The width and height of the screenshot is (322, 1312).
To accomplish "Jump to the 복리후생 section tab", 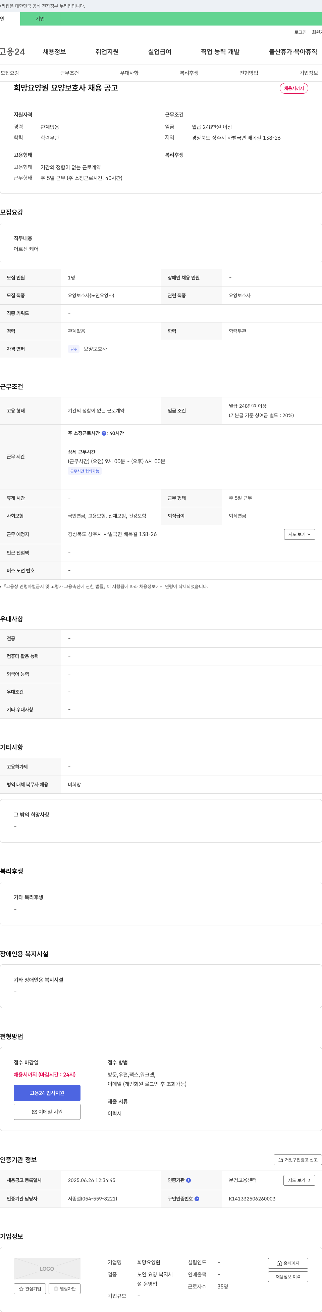I will pos(189,73).
